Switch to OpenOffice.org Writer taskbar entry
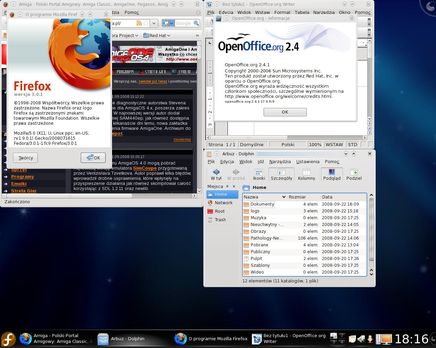 [x=289, y=338]
